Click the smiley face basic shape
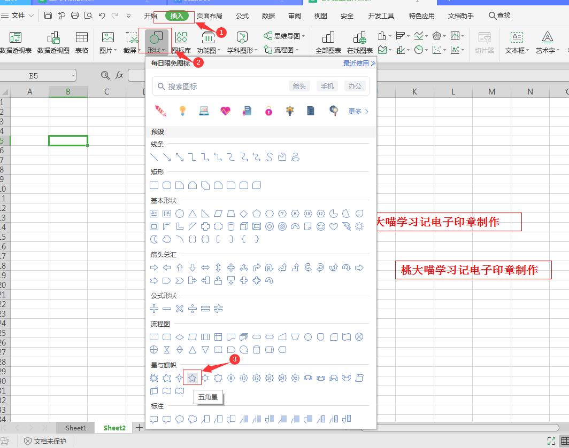Screen dimensions: 569x448 pos(321,226)
